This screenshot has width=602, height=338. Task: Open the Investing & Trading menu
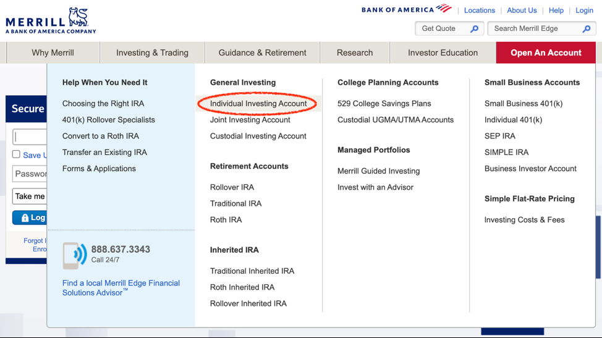click(153, 53)
